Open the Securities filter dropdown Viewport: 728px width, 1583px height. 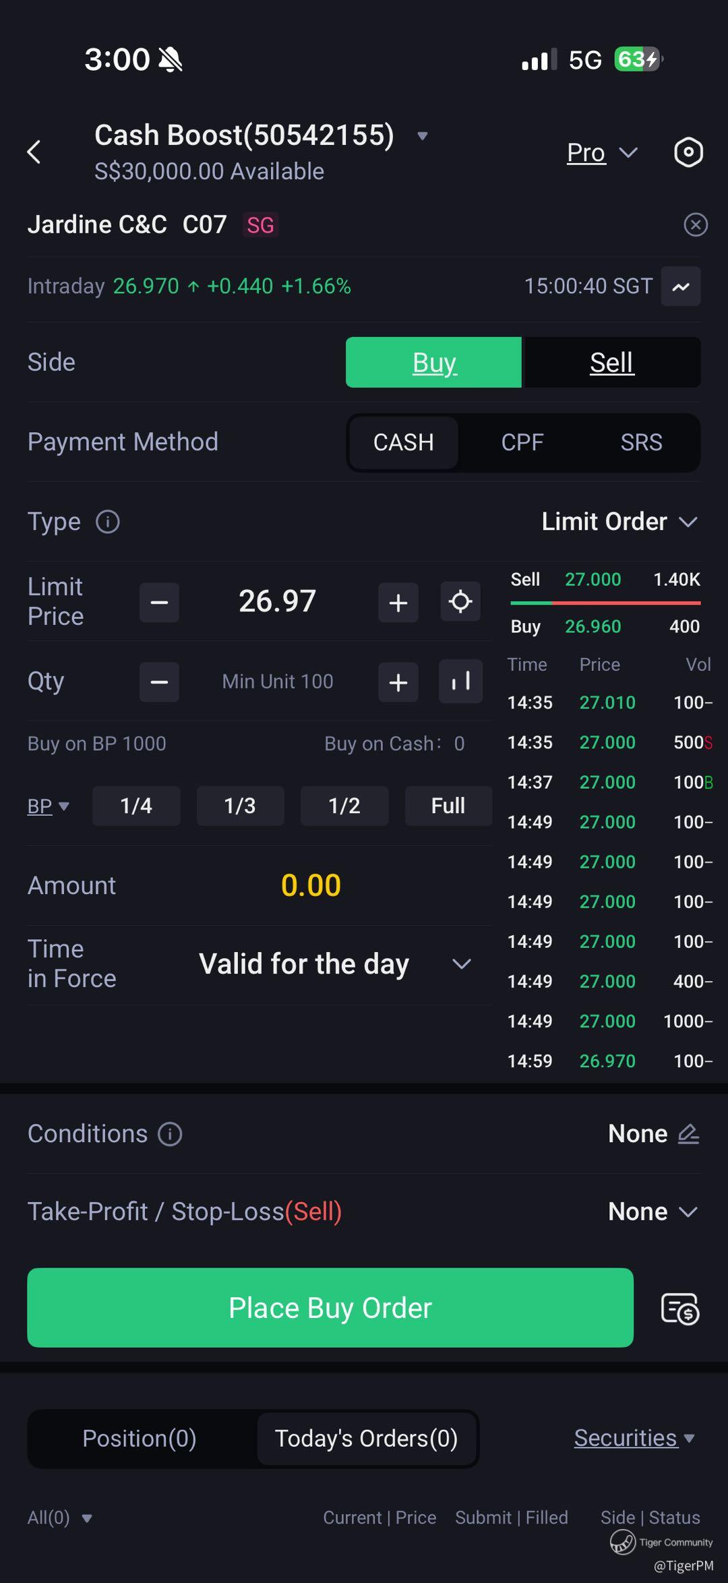tap(634, 1438)
